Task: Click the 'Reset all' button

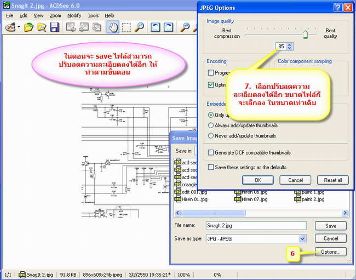Action: [333, 180]
